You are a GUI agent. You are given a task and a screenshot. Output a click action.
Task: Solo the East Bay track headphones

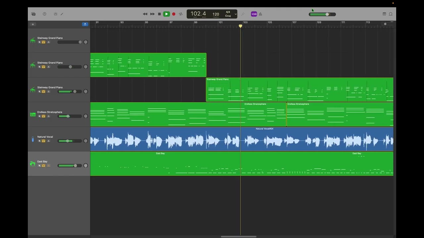click(x=43, y=166)
